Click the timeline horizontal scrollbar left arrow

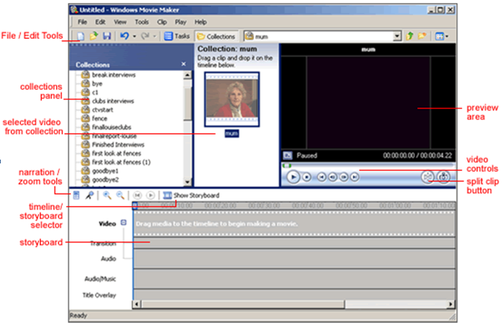pyautogui.click(x=137, y=304)
